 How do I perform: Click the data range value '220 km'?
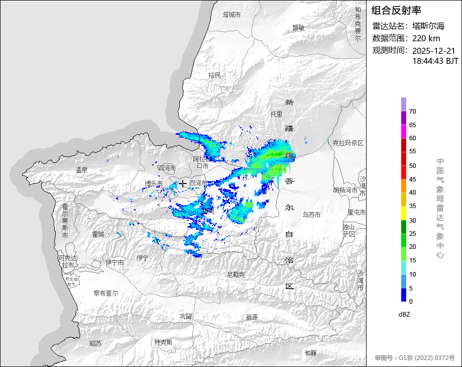pos(426,38)
